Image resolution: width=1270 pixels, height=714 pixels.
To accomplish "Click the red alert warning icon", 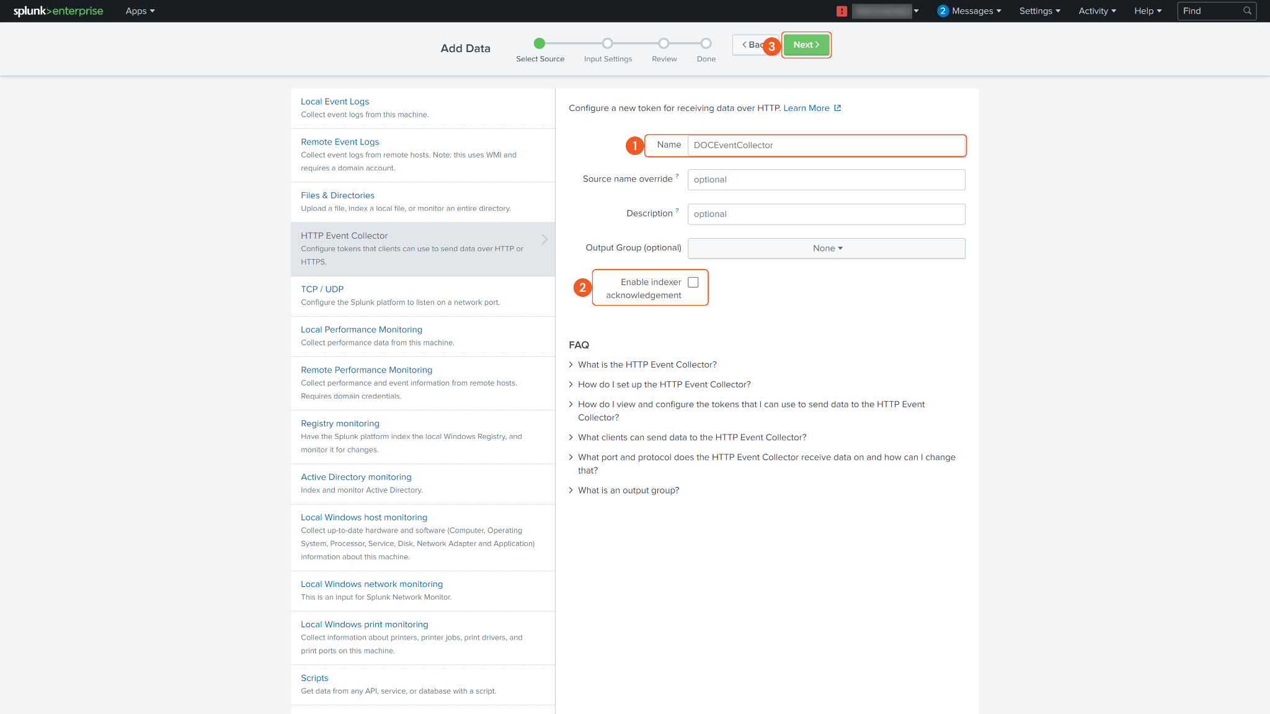I will coord(841,11).
